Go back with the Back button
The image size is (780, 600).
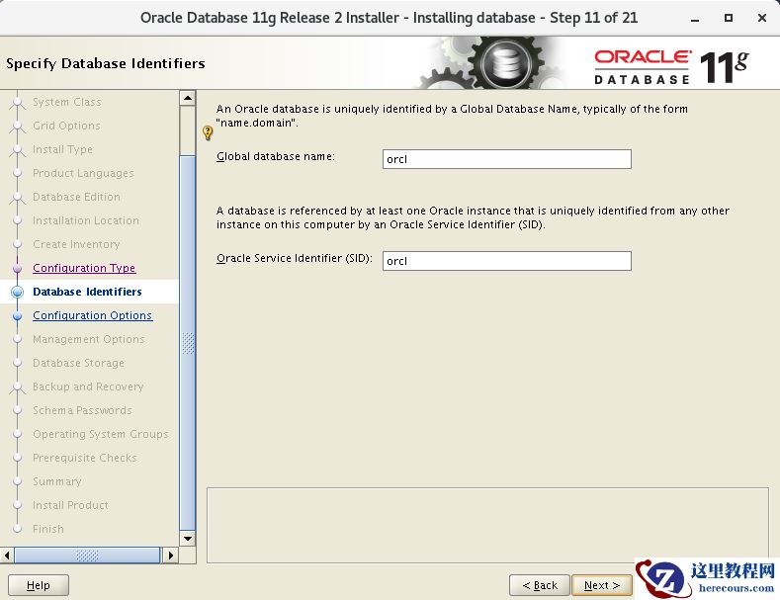540,585
